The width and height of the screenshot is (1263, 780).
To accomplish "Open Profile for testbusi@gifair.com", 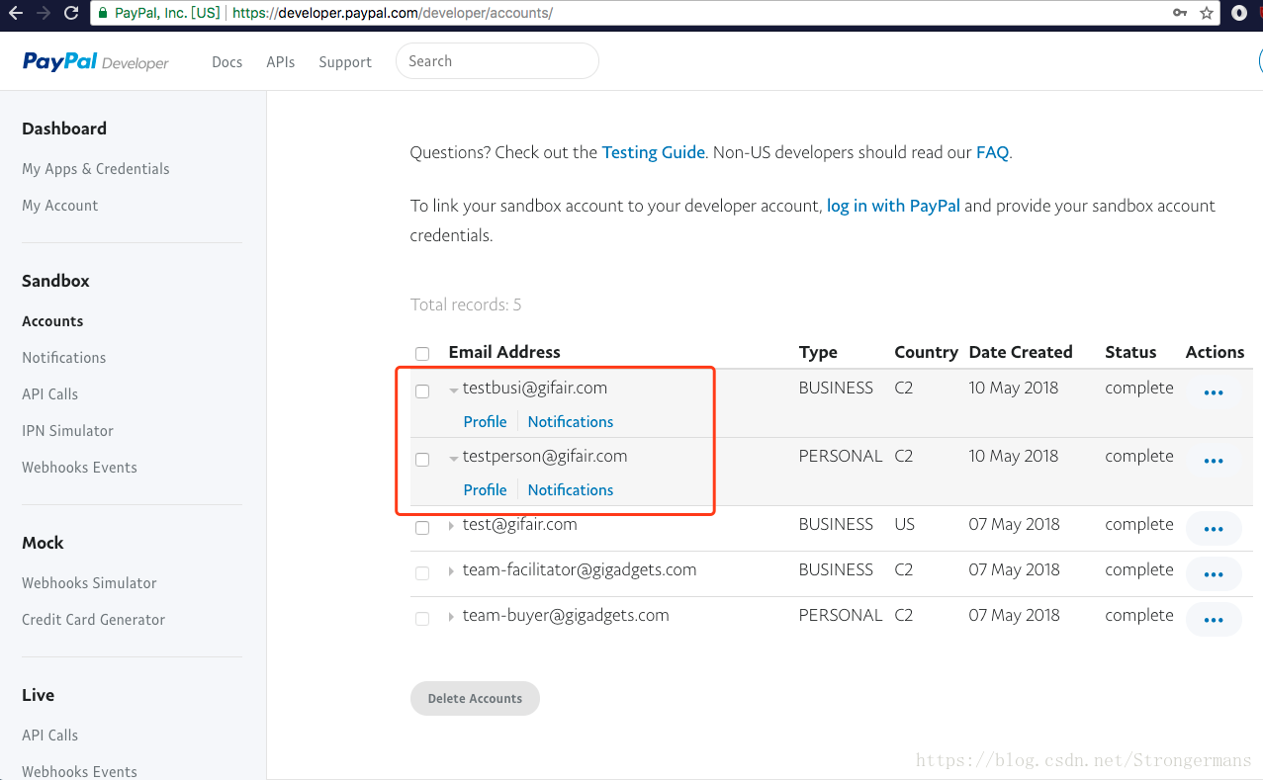I will click(x=485, y=422).
